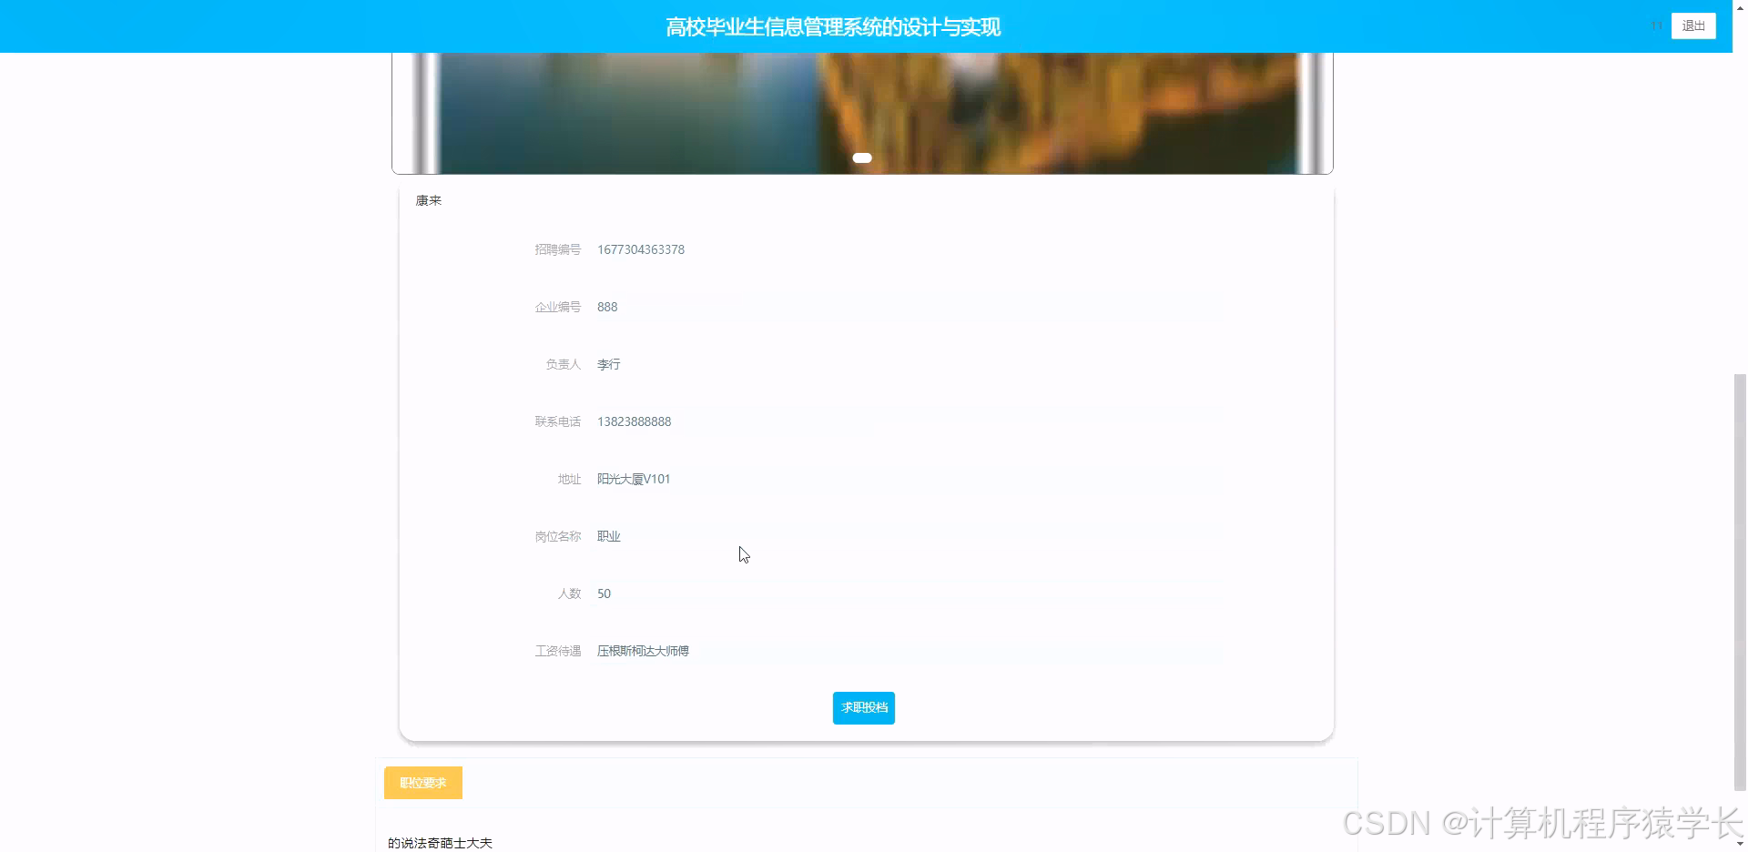Select the address 阳光大厦V101 text
The height and width of the screenshot is (852, 1748).
tap(634, 479)
